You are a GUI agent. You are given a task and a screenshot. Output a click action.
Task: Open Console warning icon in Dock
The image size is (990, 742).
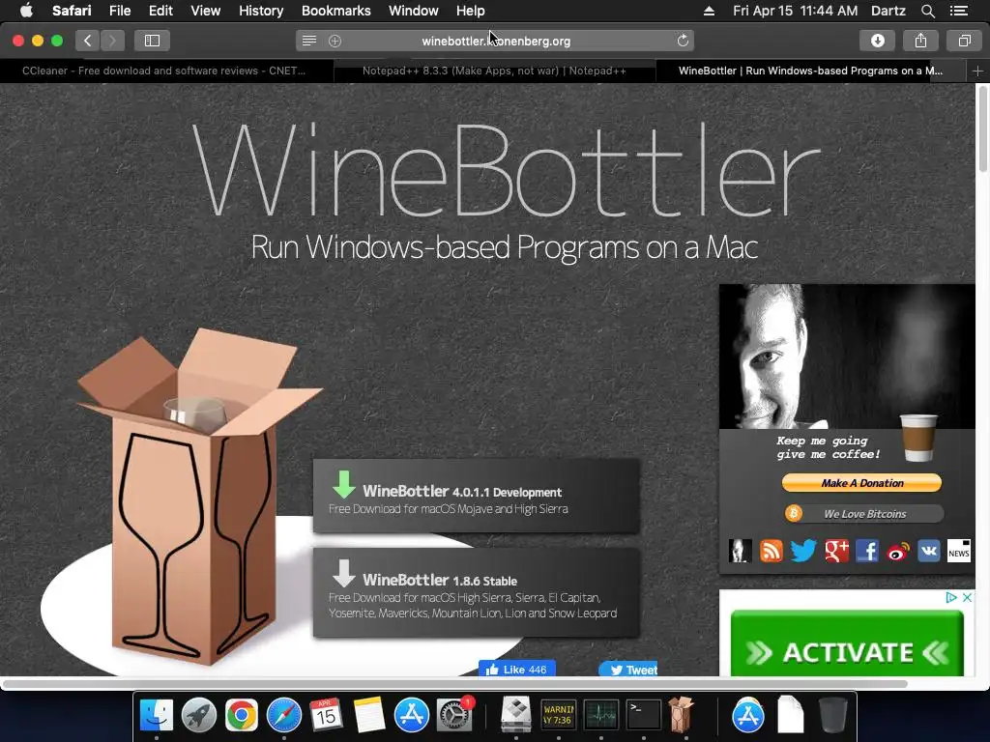pyautogui.click(x=558, y=715)
